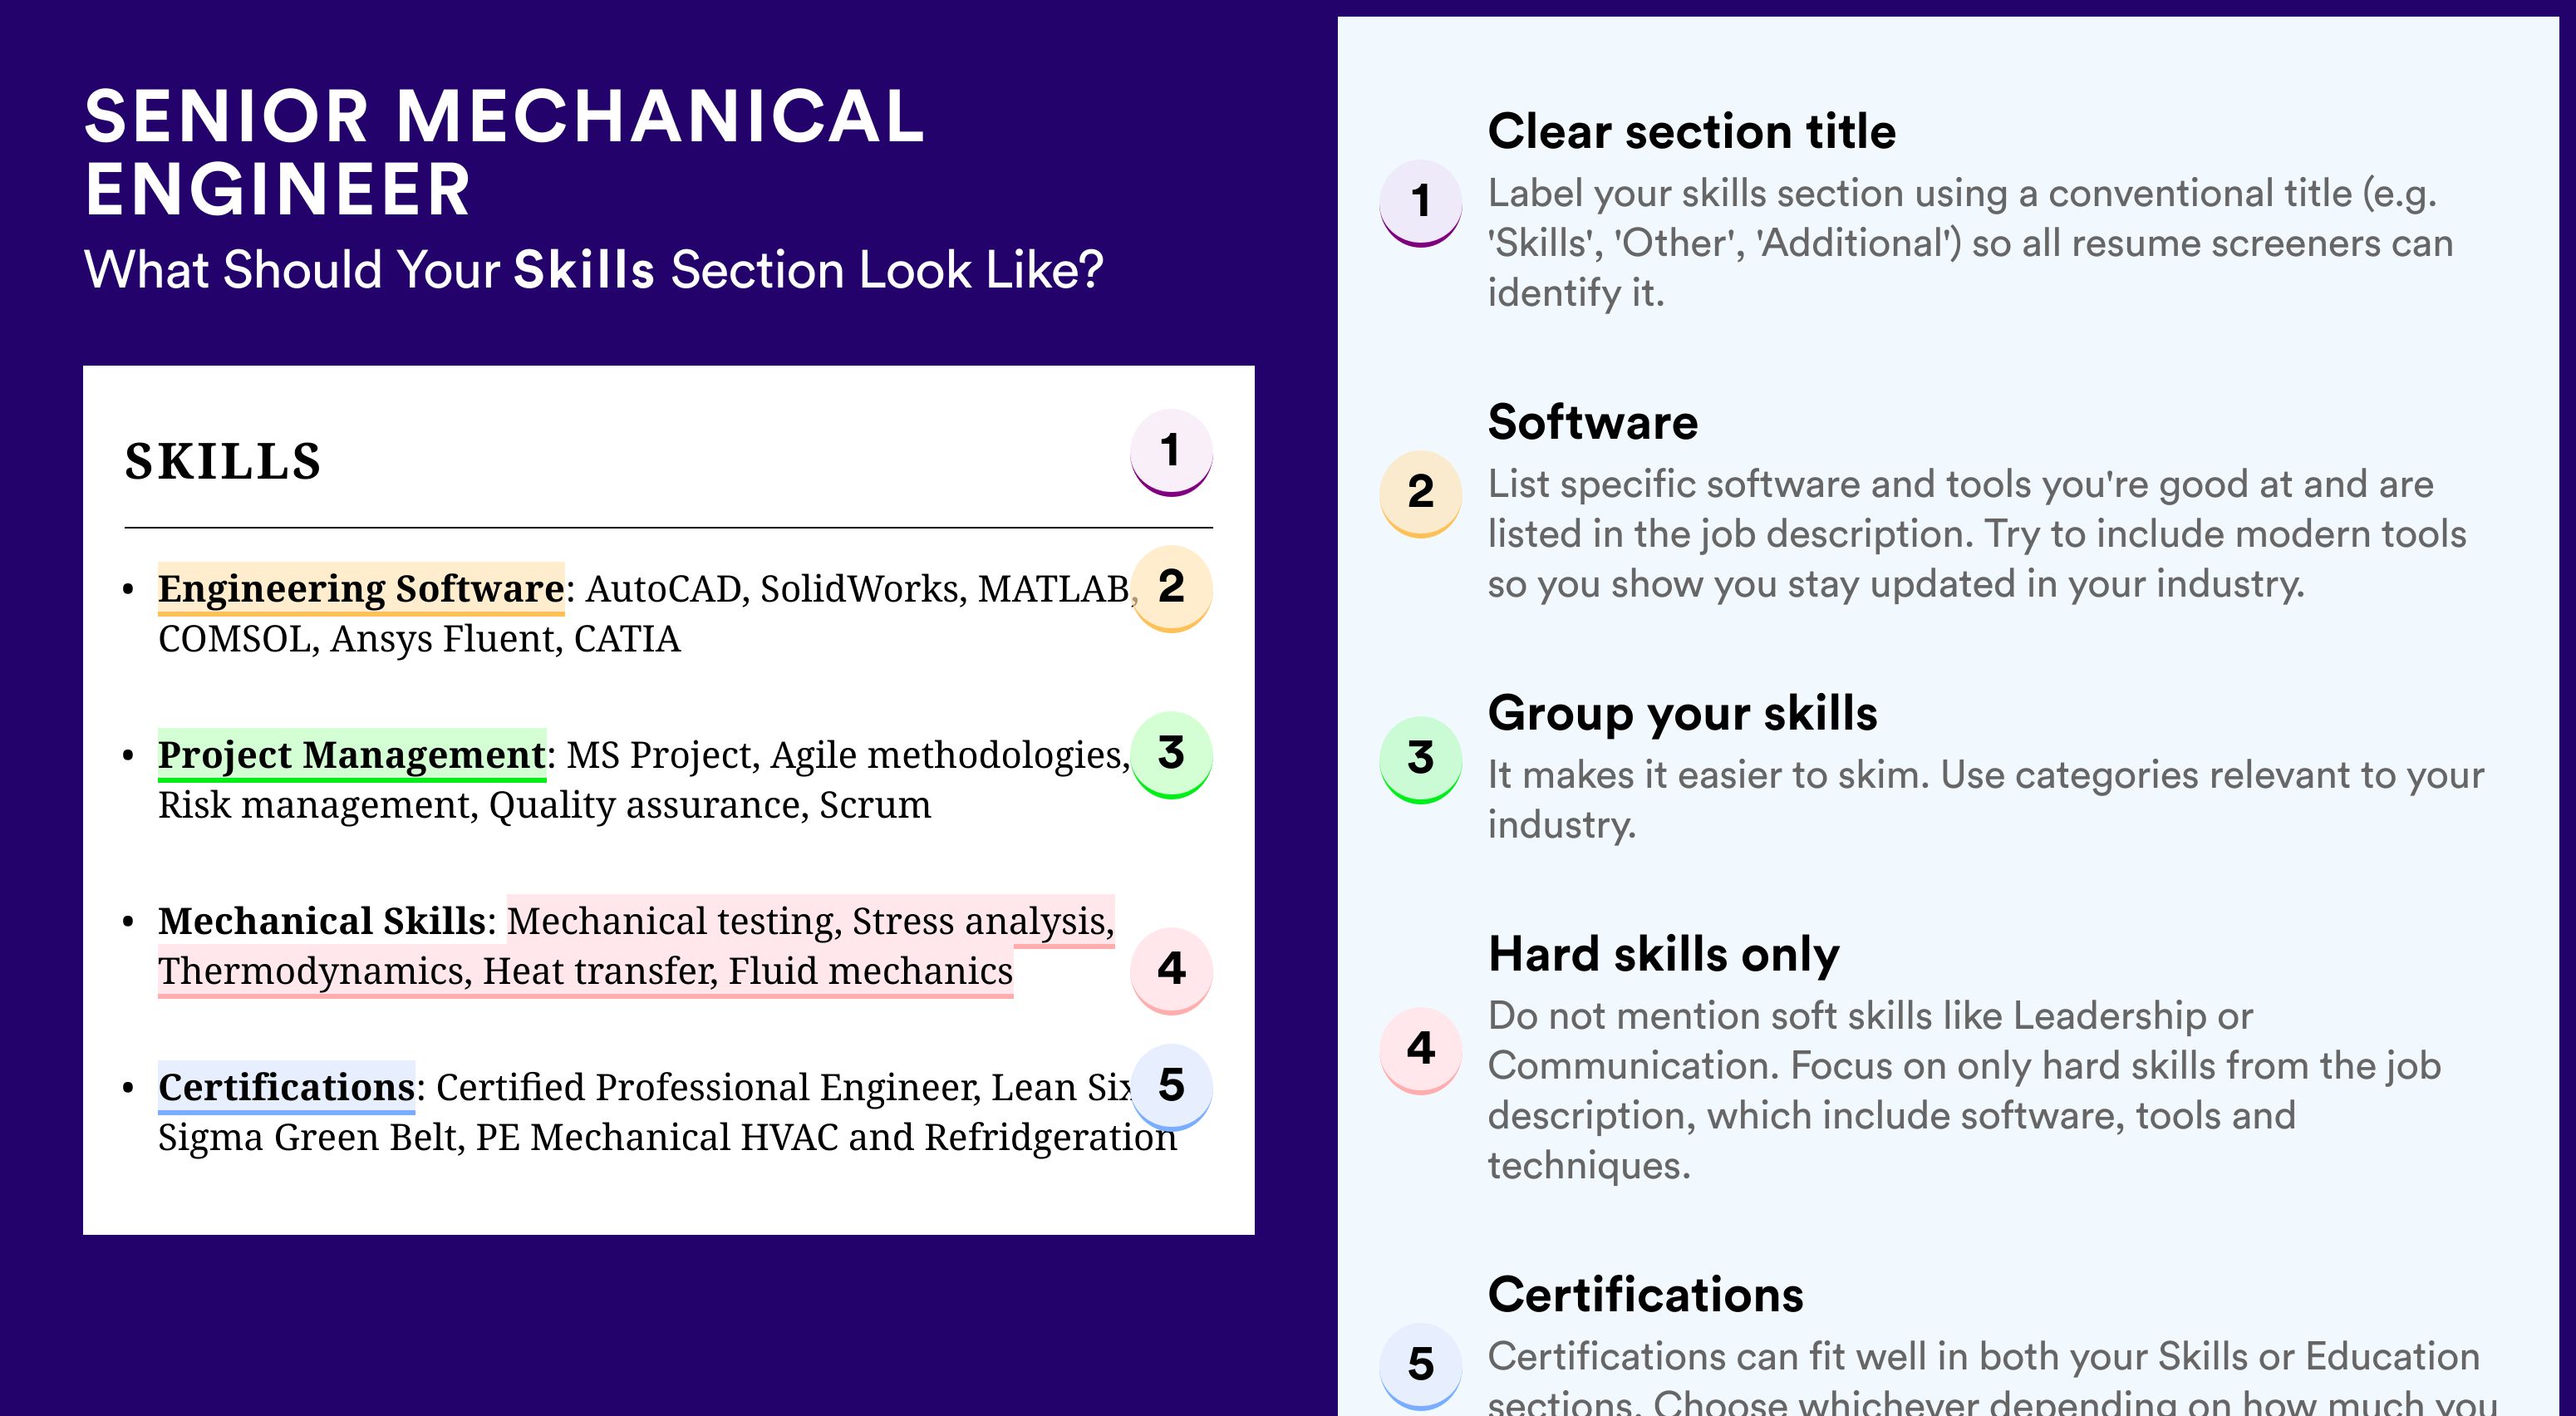The height and width of the screenshot is (1416, 2576).
Task: Click the Clear section title heading
Action: click(1691, 131)
